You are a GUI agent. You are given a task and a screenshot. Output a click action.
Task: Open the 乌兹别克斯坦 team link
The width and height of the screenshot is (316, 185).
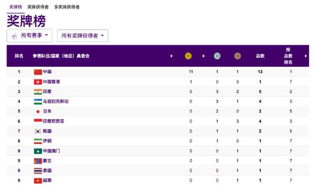56,102
